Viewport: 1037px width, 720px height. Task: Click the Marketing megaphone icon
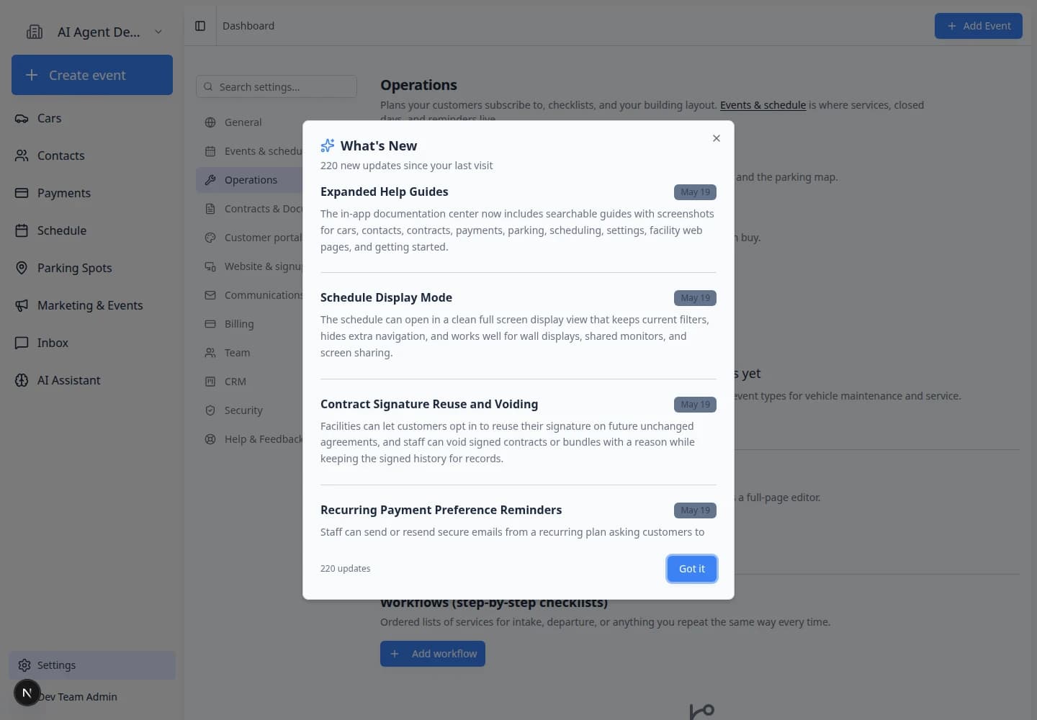(22, 305)
